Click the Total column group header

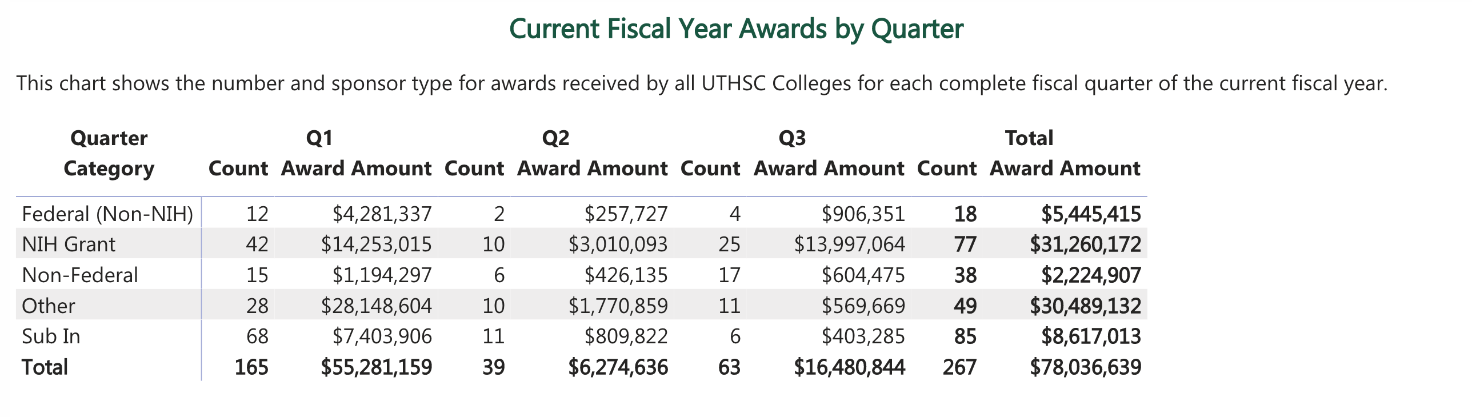pos(1029,138)
